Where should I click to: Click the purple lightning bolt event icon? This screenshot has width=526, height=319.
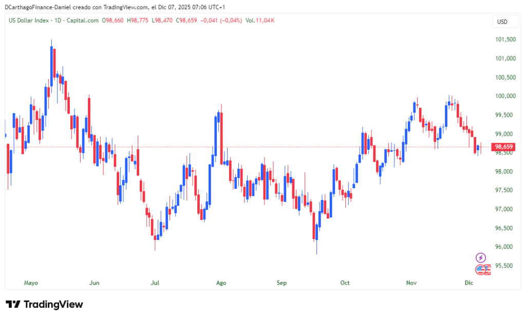point(481,257)
